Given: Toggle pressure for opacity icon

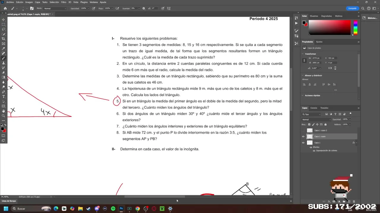Looking at the screenshot, I should [x=94, y=8].
